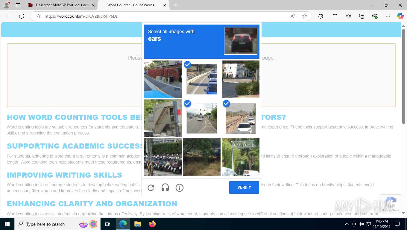Click the 'Improving Writing Skills' heading
Image resolution: width=407 pixels, height=230 pixels.
[x=64, y=175]
